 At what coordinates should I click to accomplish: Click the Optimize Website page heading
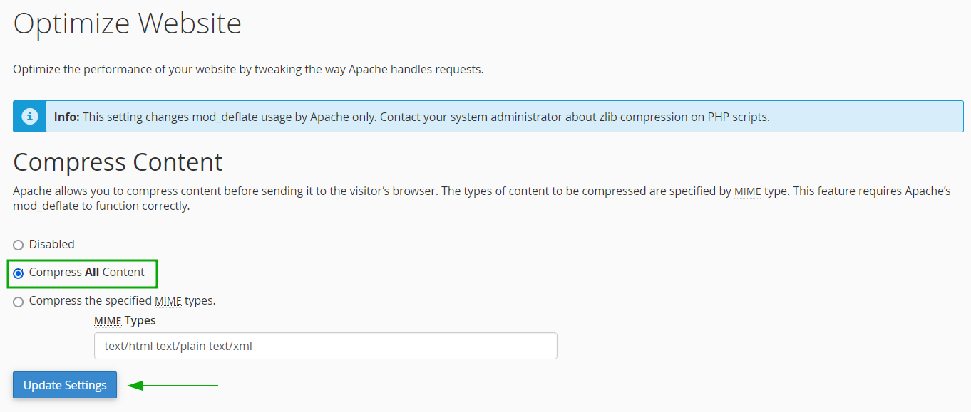pyautogui.click(x=128, y=23)
